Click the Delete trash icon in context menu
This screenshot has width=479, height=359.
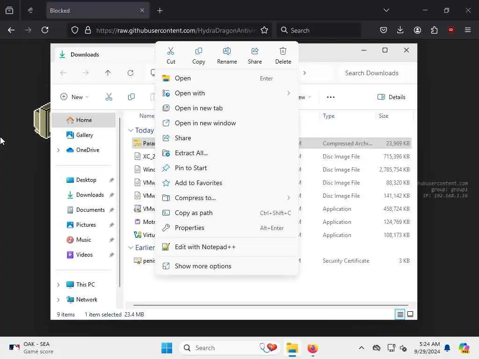pos(283,51)
